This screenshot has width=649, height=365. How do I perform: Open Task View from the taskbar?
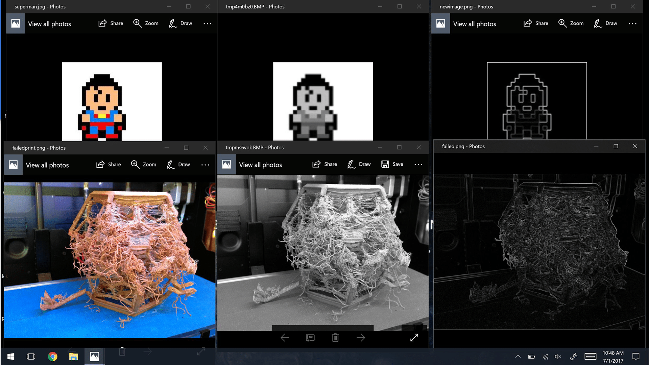31,357
